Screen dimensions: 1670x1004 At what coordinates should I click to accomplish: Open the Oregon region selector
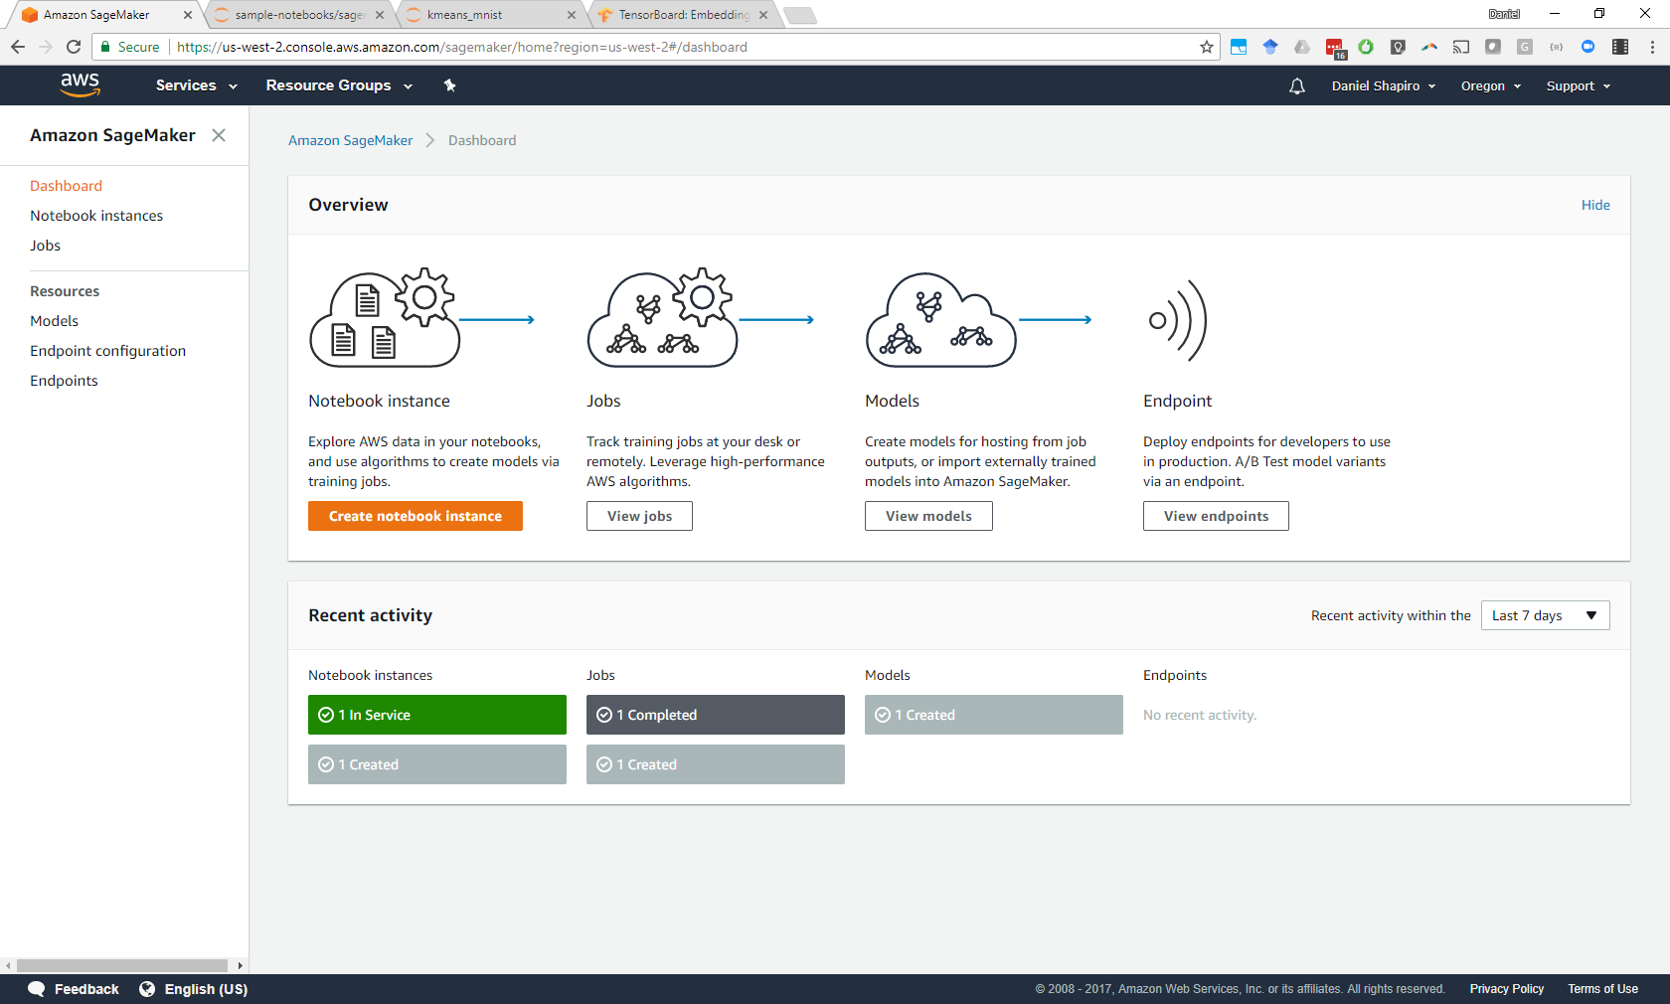click(1491, 86)
